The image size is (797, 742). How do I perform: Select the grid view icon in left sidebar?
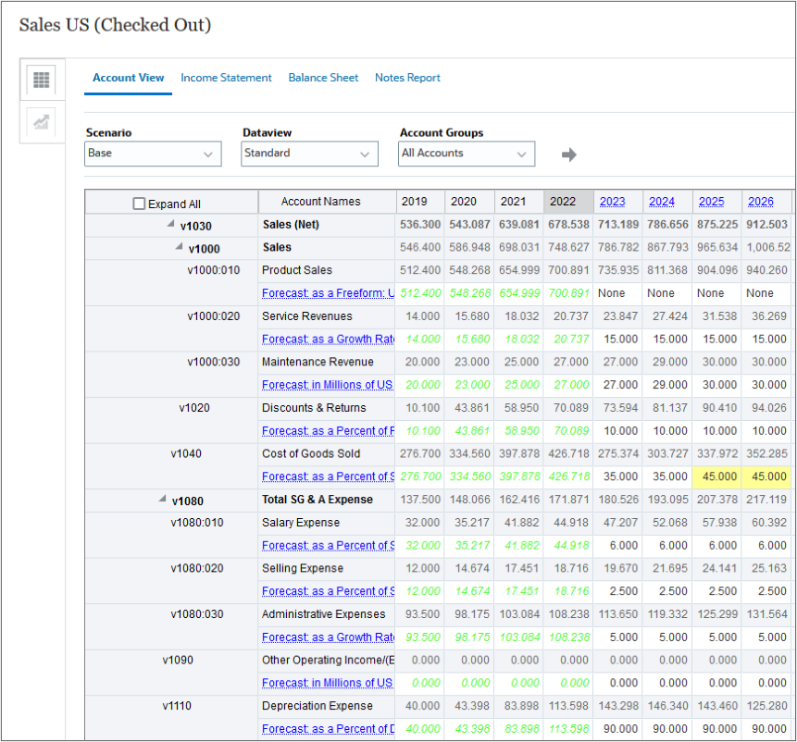[43, 80]
